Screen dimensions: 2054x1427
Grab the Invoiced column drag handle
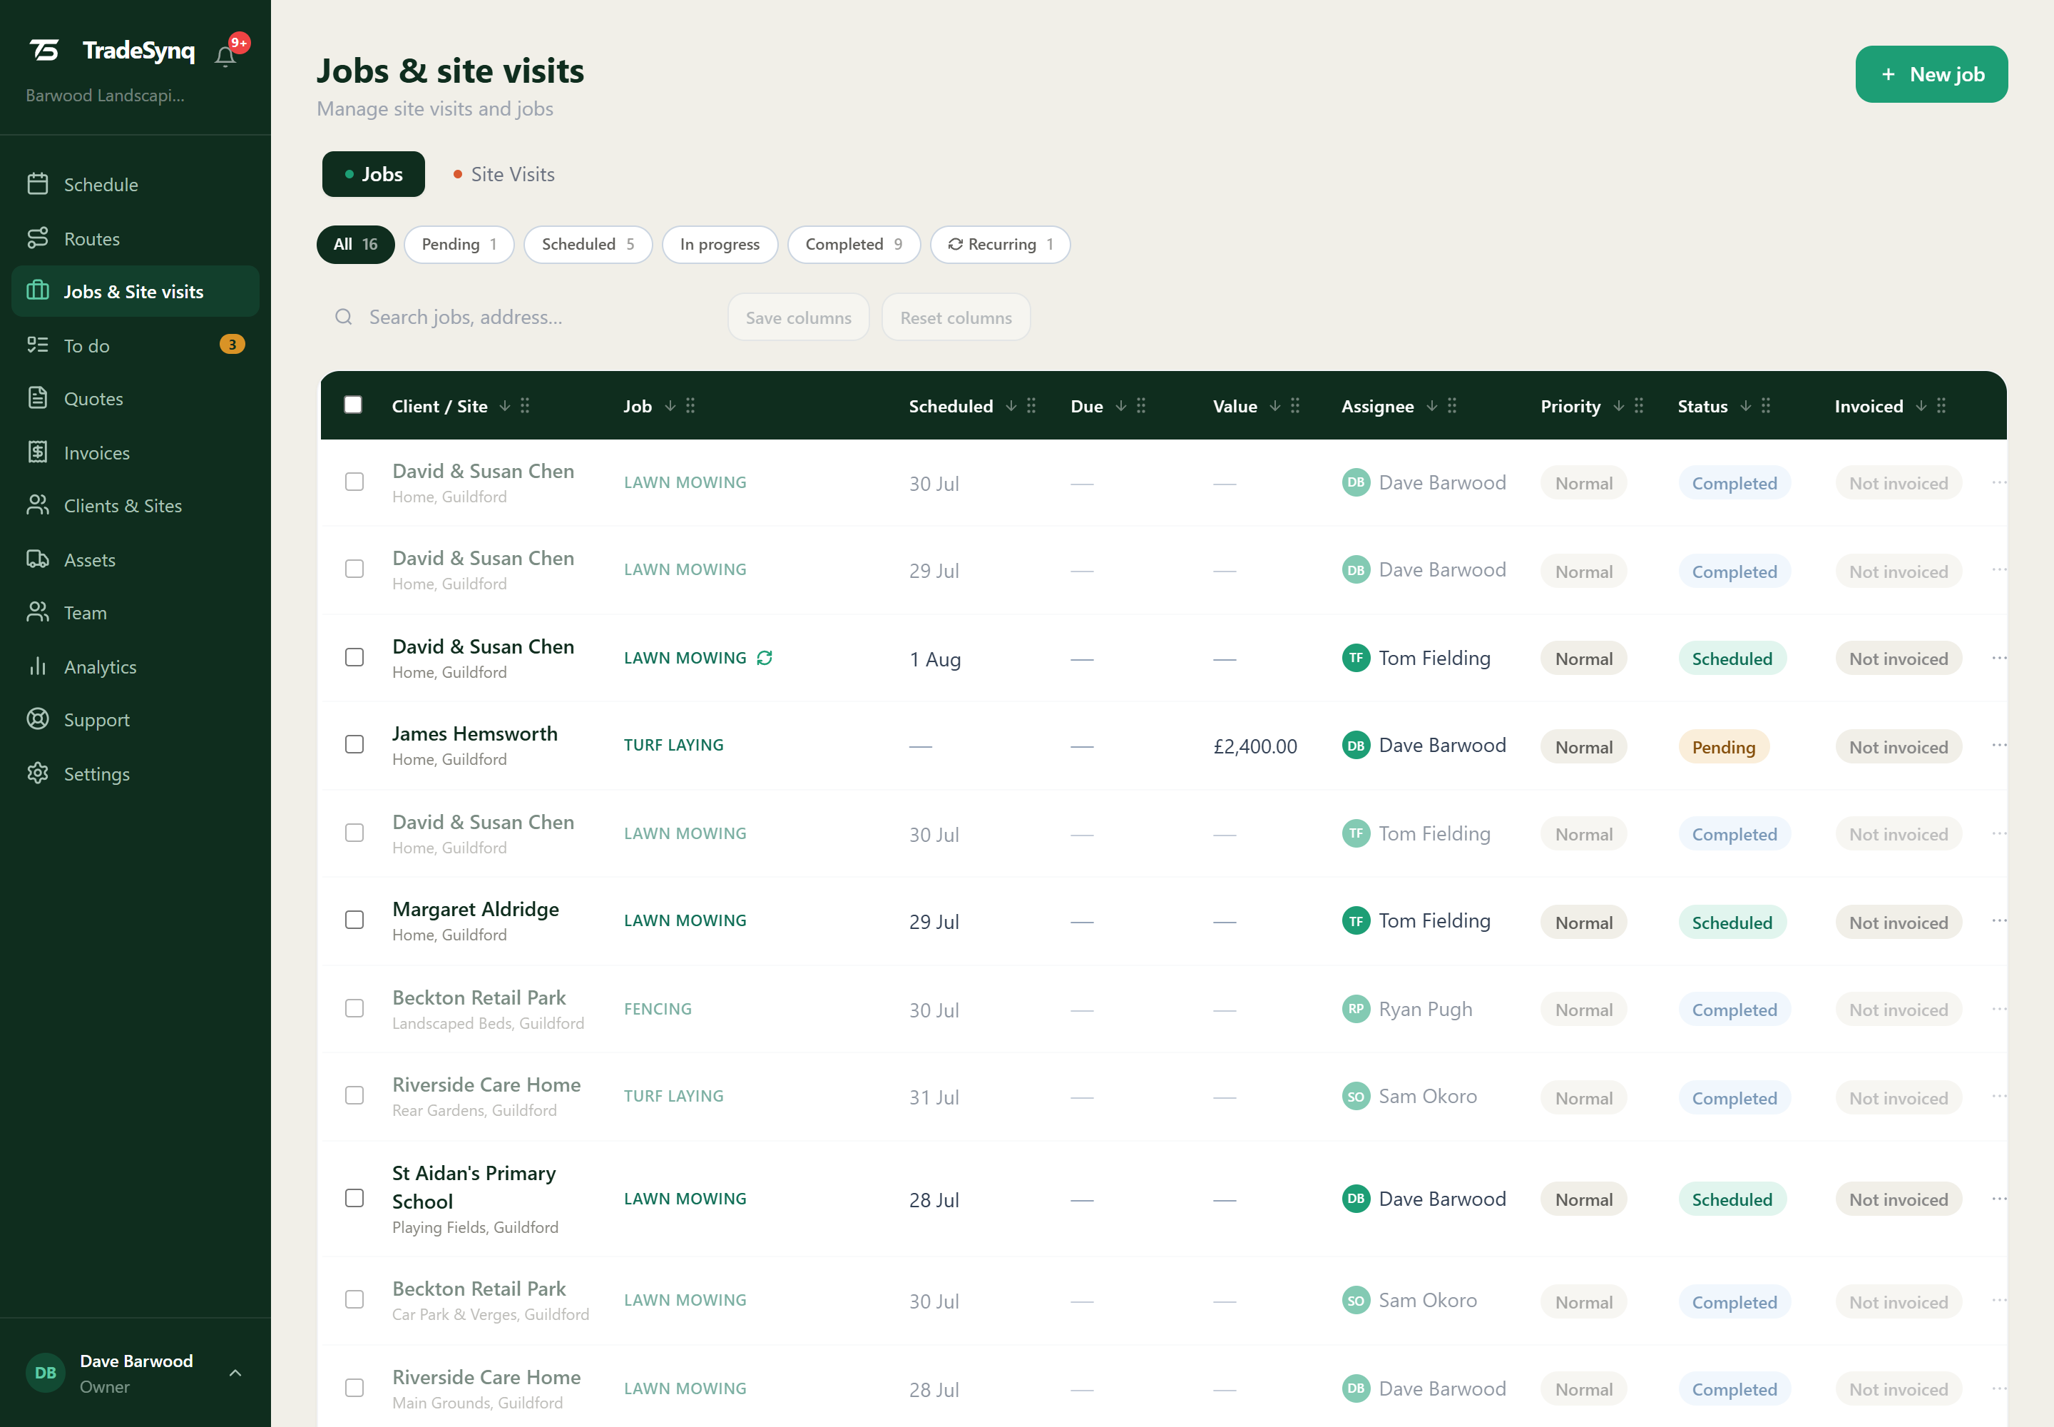pyautogui.click(x=1941, y=406)
